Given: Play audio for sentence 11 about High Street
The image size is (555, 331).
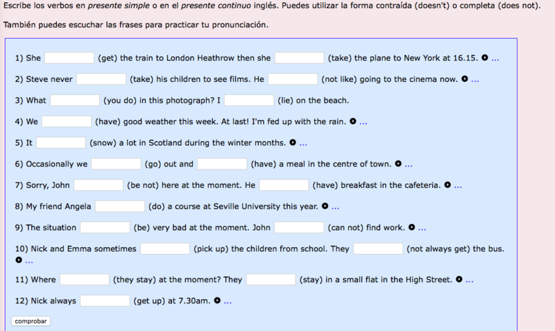Looking at the screenshot, I should 459,280.
